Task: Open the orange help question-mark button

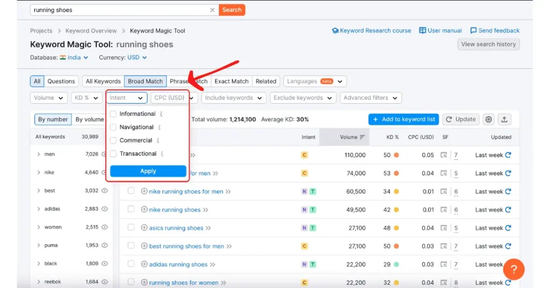Action: click(x=513, y=269)
